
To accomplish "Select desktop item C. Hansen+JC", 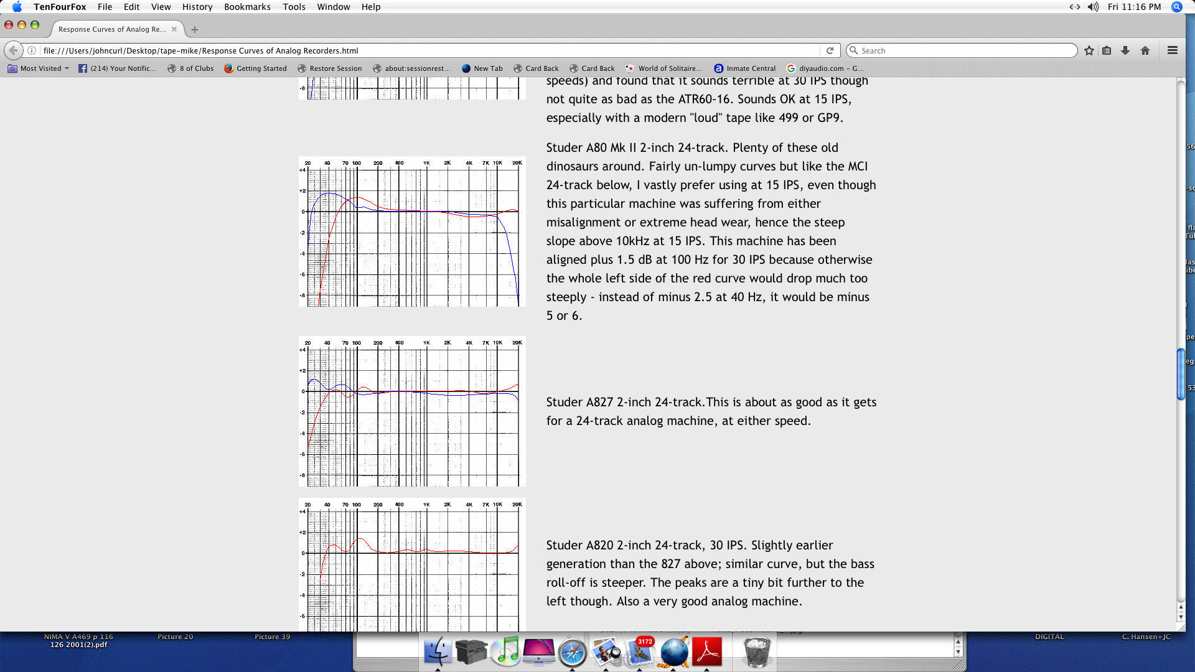I will tap(1146, 637).
